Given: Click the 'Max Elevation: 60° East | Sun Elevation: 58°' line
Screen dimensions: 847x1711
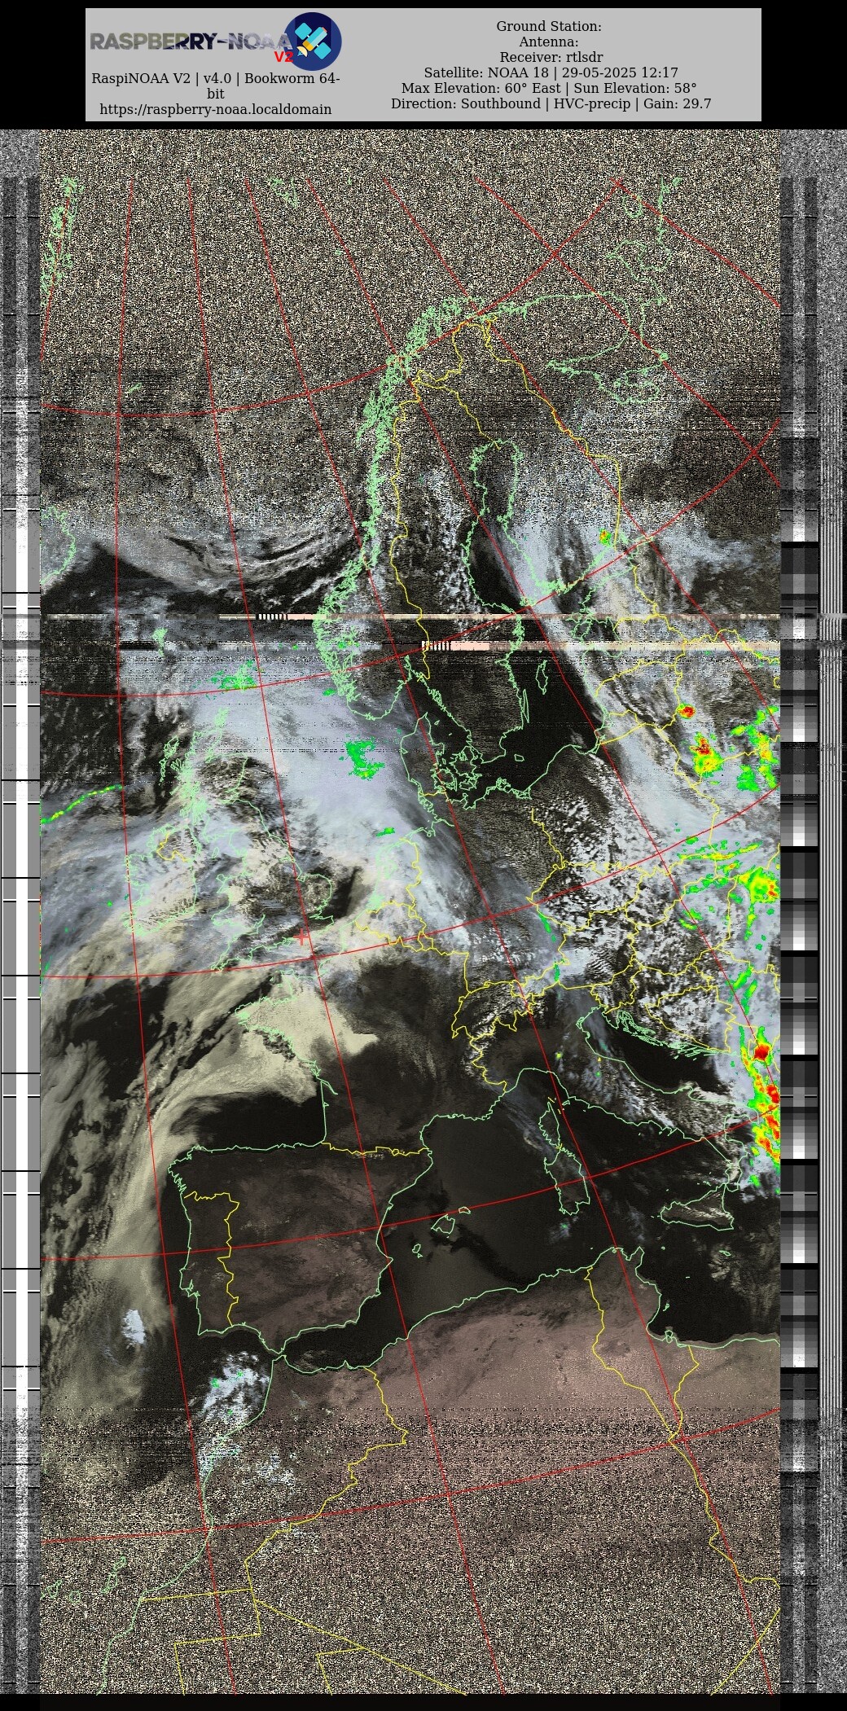Looking at the screenshot, I should tap(549, 88).
